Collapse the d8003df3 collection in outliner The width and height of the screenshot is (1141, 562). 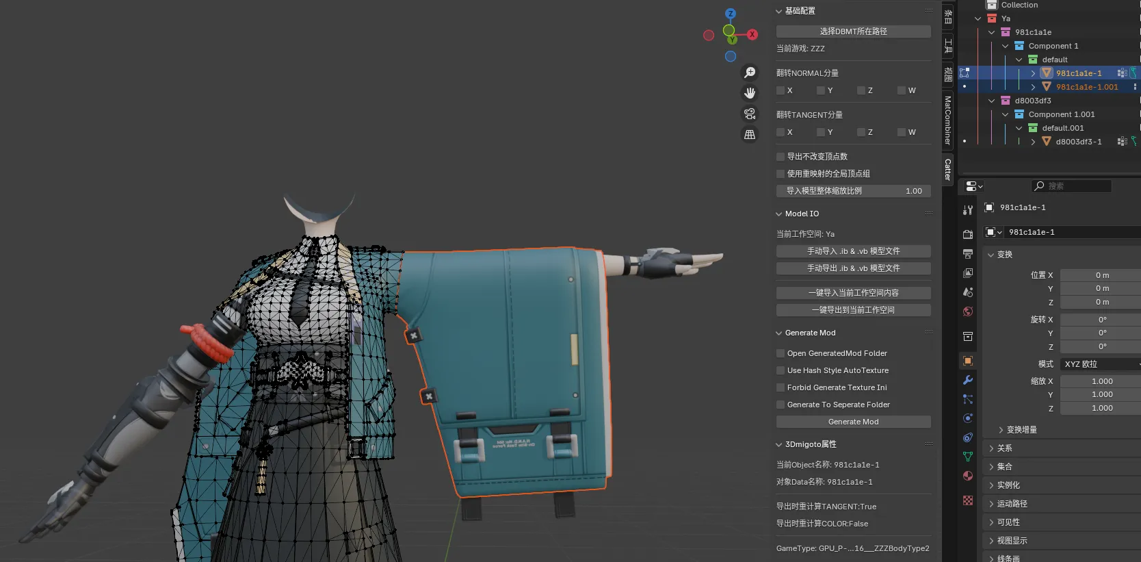tap(992, 101)
